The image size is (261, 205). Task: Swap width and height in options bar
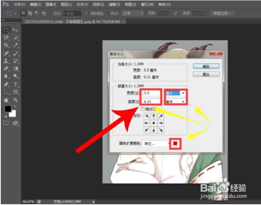175,13
